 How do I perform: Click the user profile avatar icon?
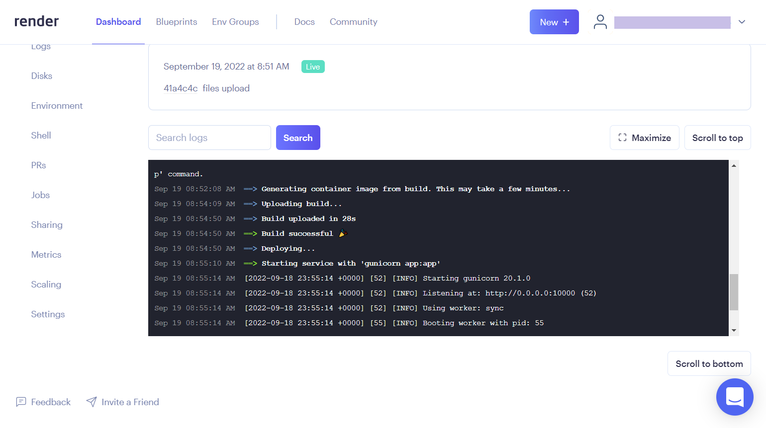coord(600,22)
